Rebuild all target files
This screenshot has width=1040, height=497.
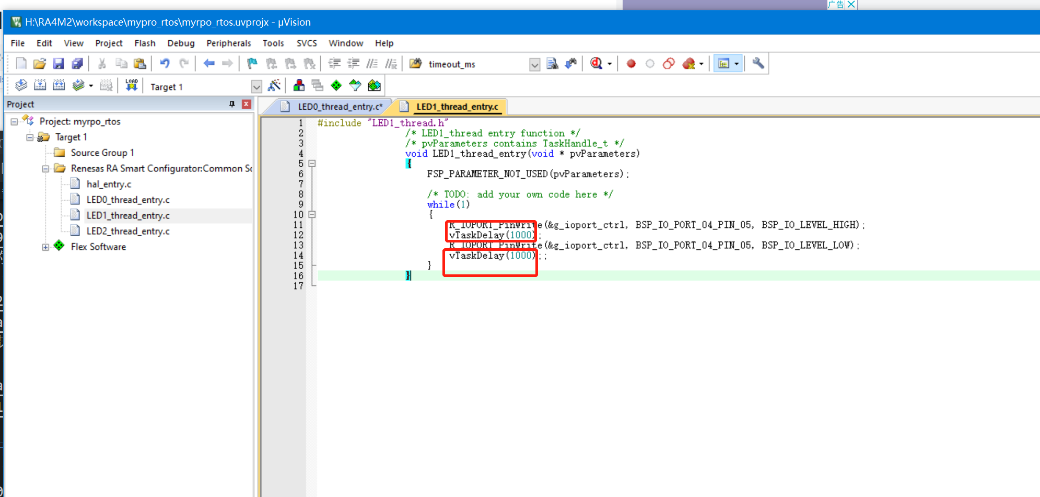point(59,86)
